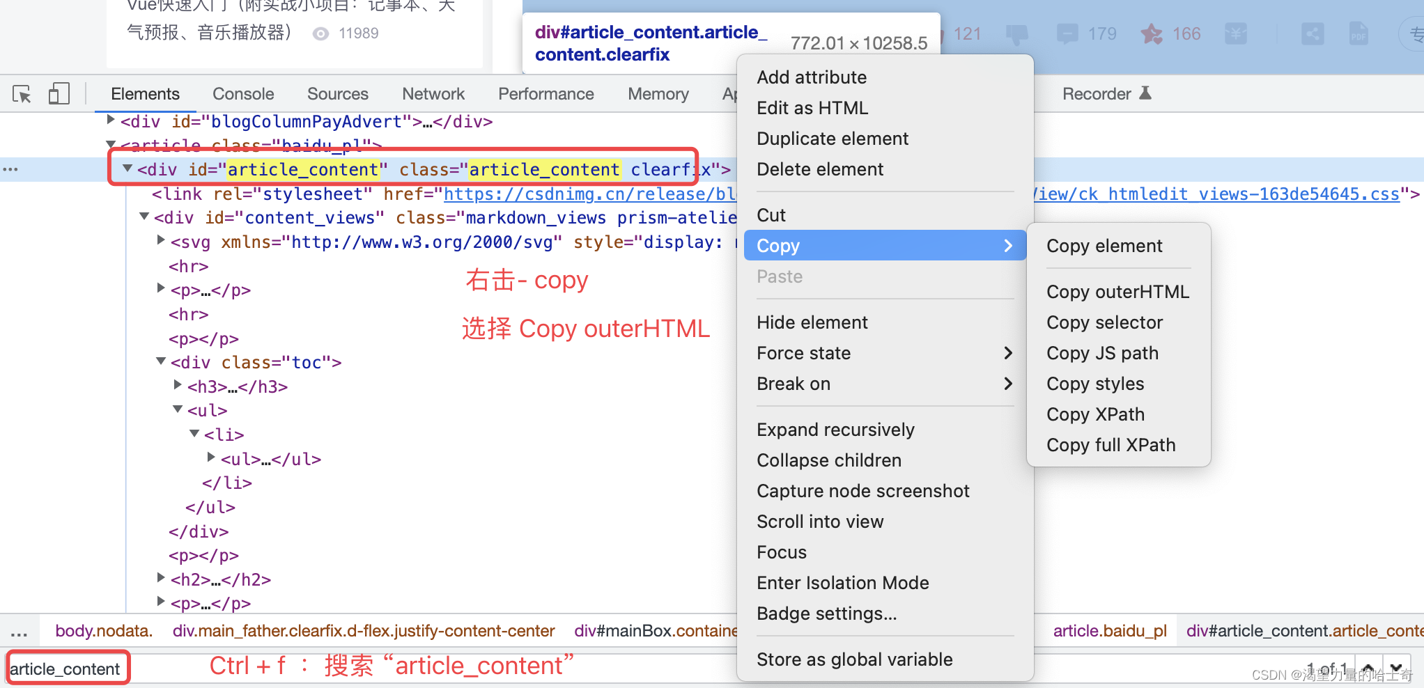Open the Elements tab
The height and width of the screenshot is (688, 1424).
(145, 94)
